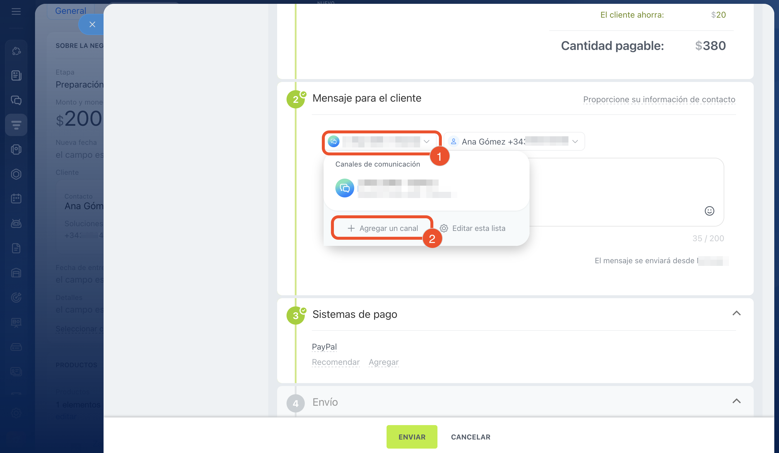The width and height of the screenshot is (779, 453).
Task: Click the emoji smiley icon in message box
Action: 709,211
